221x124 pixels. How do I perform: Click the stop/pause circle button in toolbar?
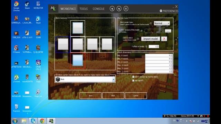click(126, 9)
